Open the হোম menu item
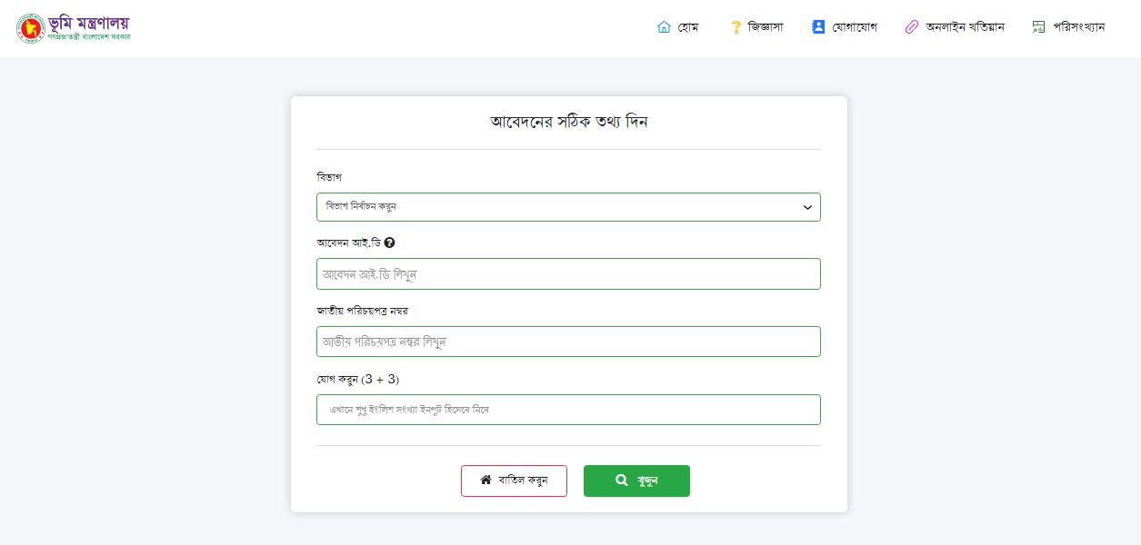1141x545 pixels. [x=687, y=27]
